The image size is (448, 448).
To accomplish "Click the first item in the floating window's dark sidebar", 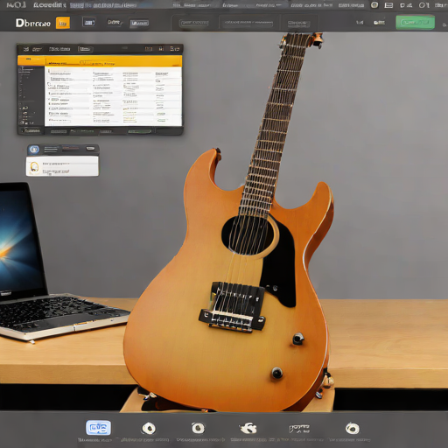I will [26, 69].
